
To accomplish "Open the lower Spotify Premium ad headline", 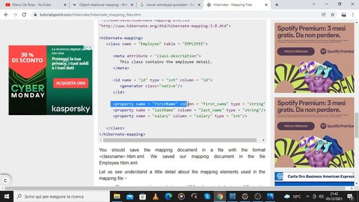I will 312,107.
